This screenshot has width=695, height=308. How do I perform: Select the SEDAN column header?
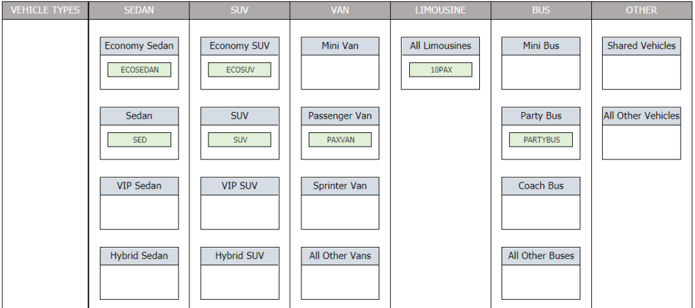139,10
